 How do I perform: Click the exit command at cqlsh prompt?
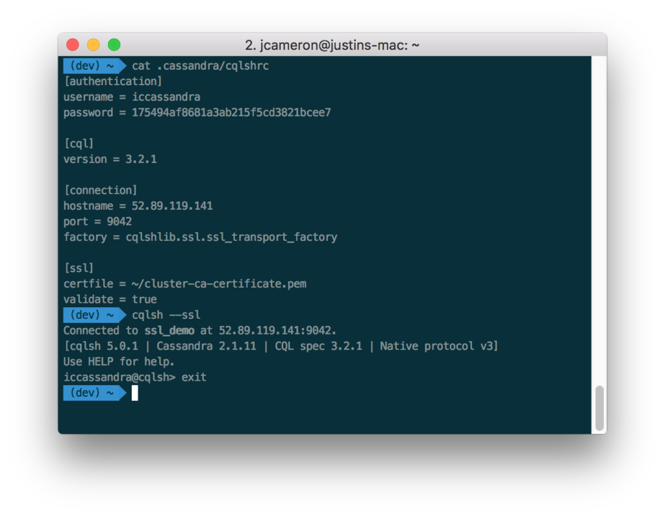194,377
